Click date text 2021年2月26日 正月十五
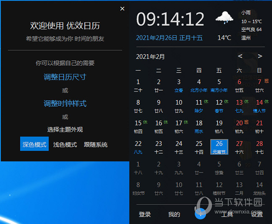 click(169, 38)
